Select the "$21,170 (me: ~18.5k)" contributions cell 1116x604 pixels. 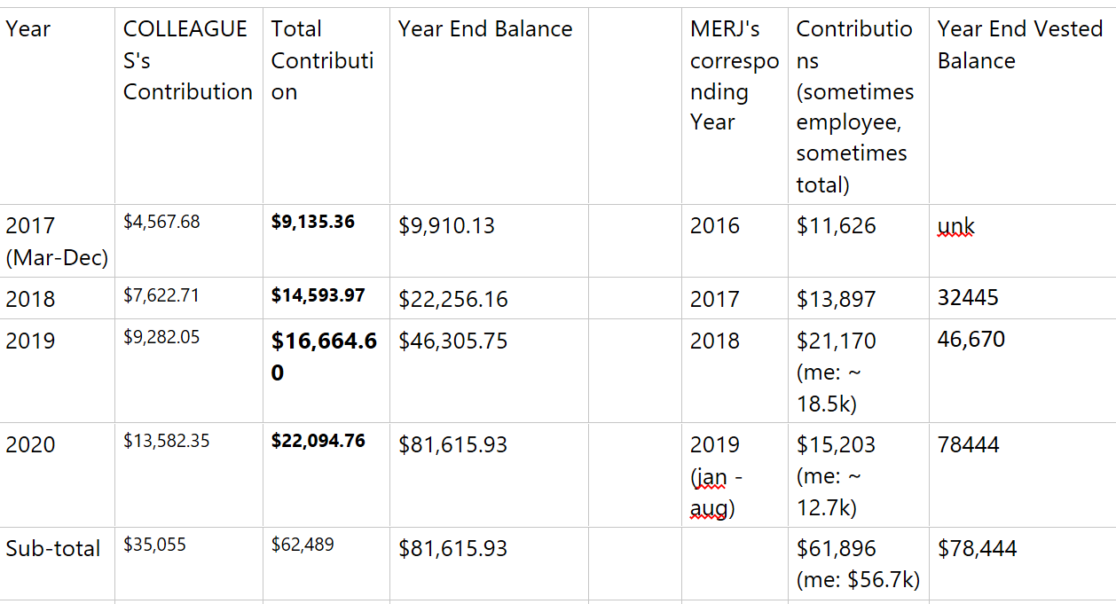[837, 372]
